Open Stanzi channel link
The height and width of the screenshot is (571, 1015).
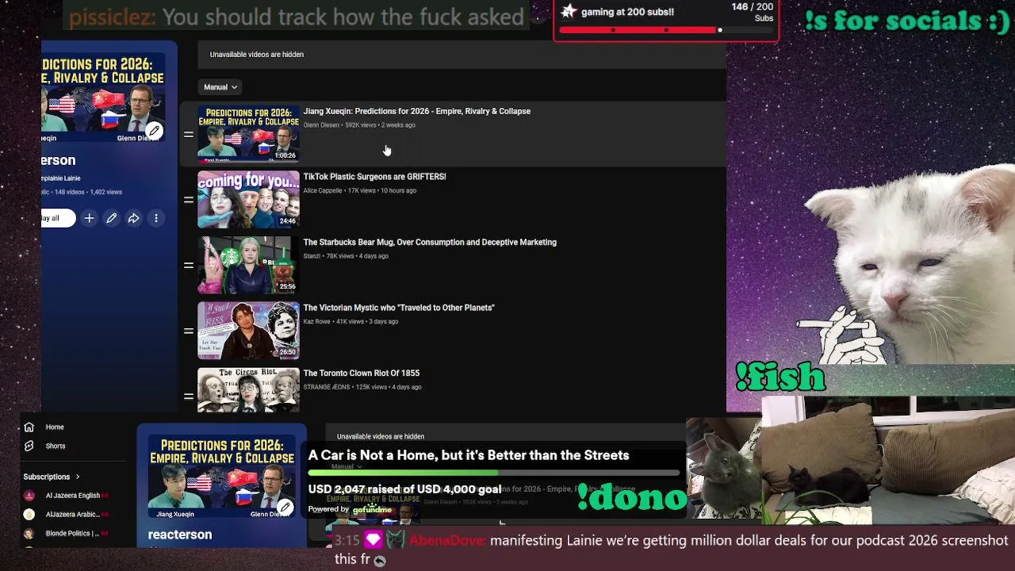(312, 256)
